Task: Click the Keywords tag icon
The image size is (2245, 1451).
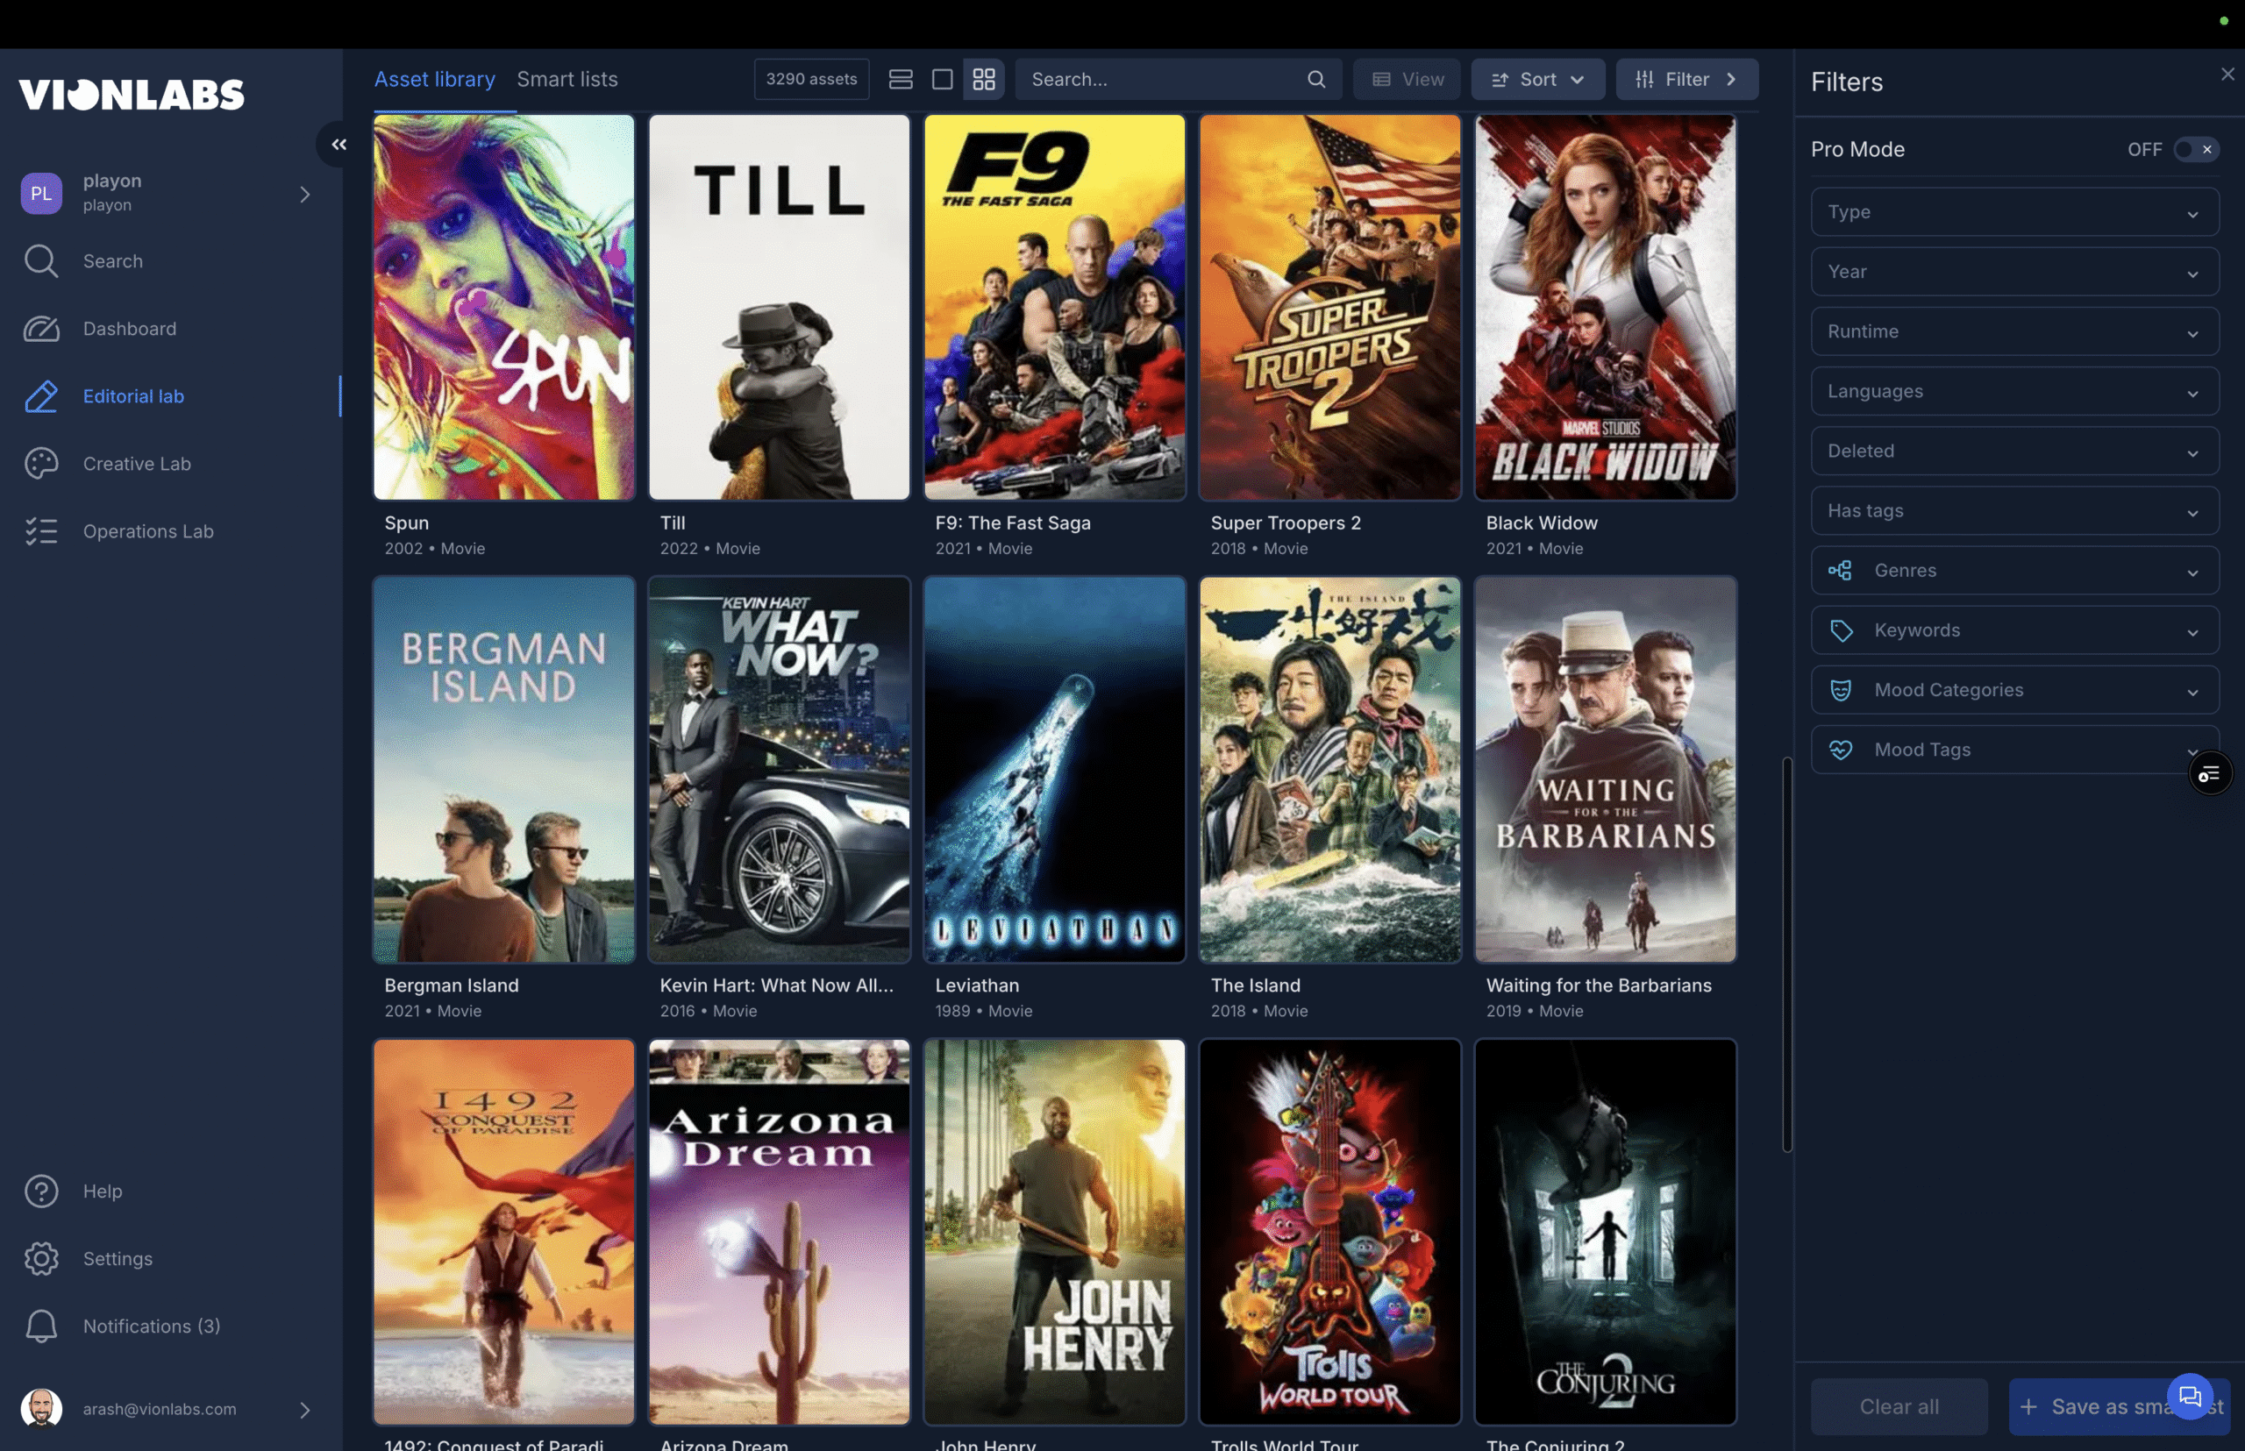Action: 1840,630
